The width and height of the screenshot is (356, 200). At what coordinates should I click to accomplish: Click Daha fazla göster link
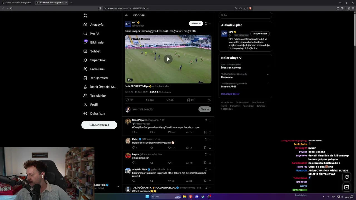coord(230,94)
